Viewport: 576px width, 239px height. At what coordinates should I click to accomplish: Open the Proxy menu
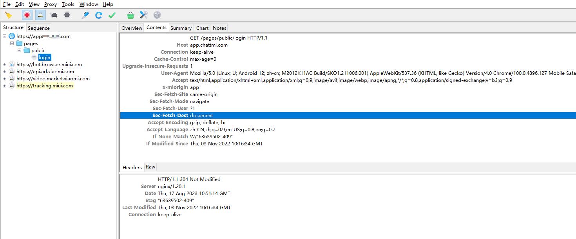[x=50, y=4]
